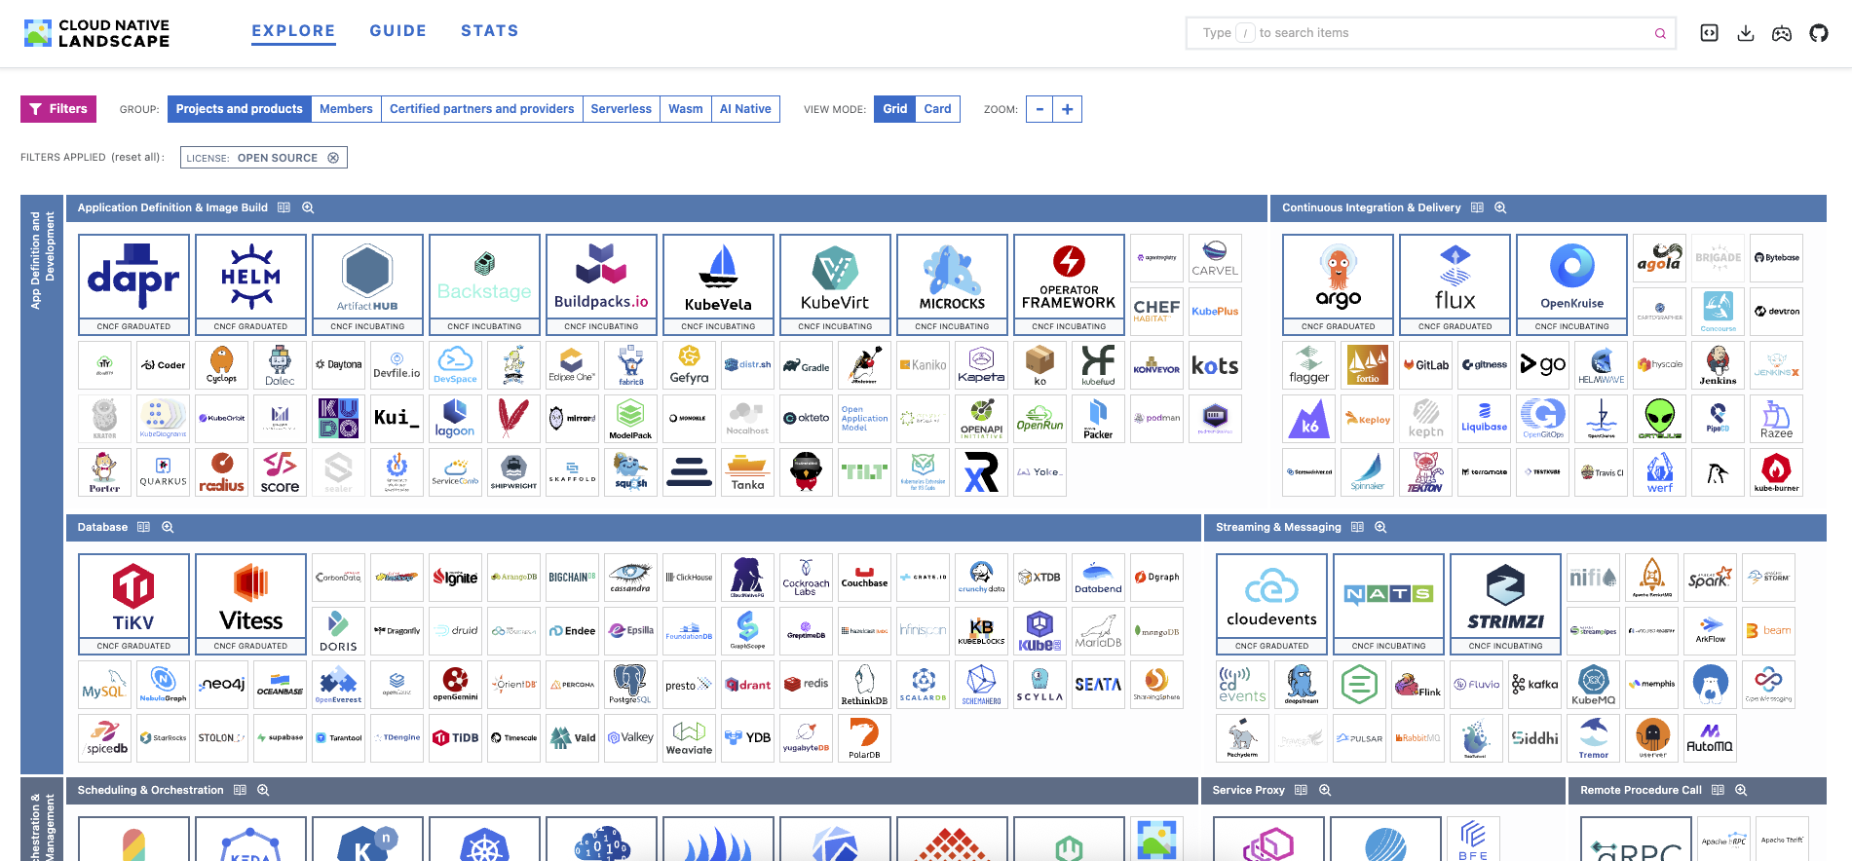Select the Serverless group
Image resolution: width=1852 pixels, height=861 pixels.
pyautogui.click(x=621, y=109)
